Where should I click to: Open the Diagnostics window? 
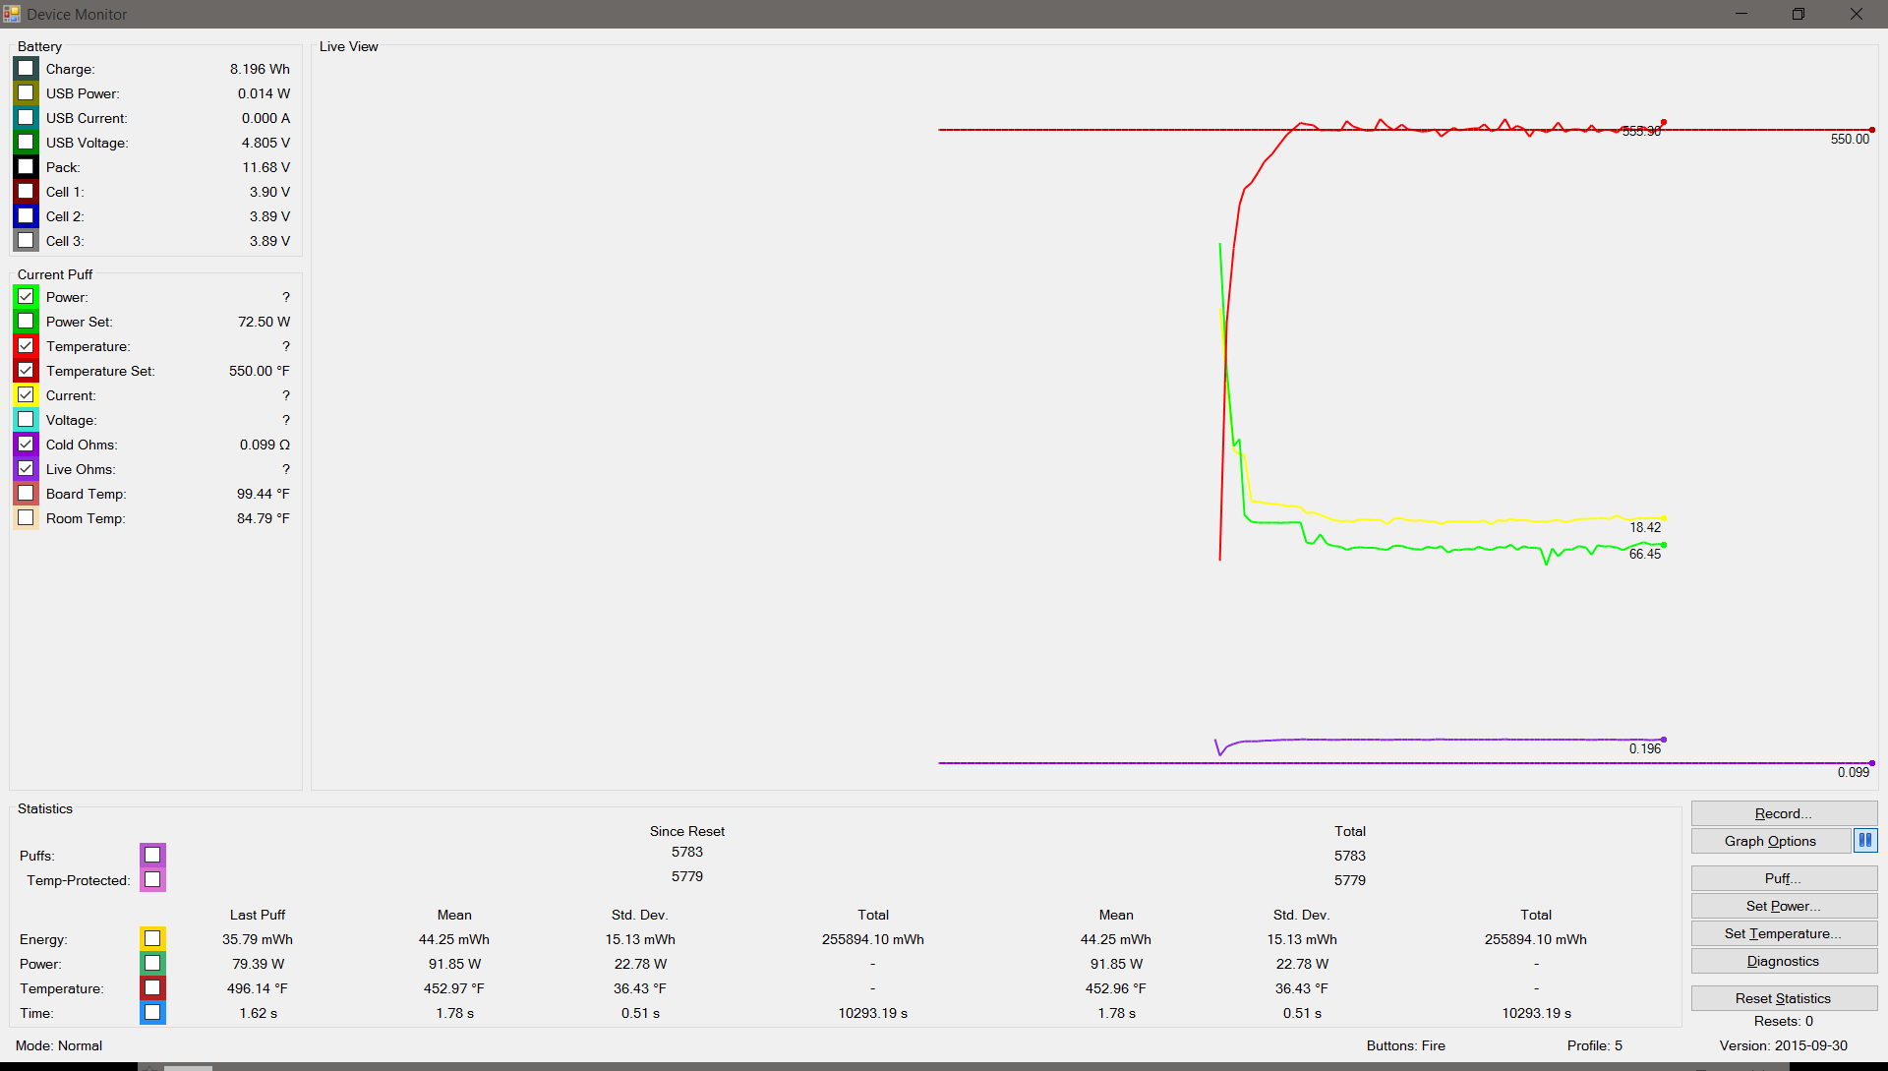(x=1783, y=961)
